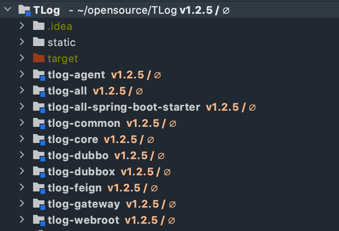The height and width of the screenshot is (231, 339).
Task: Expand the tlog-webroot module arrow
Action: coord(22,220)
